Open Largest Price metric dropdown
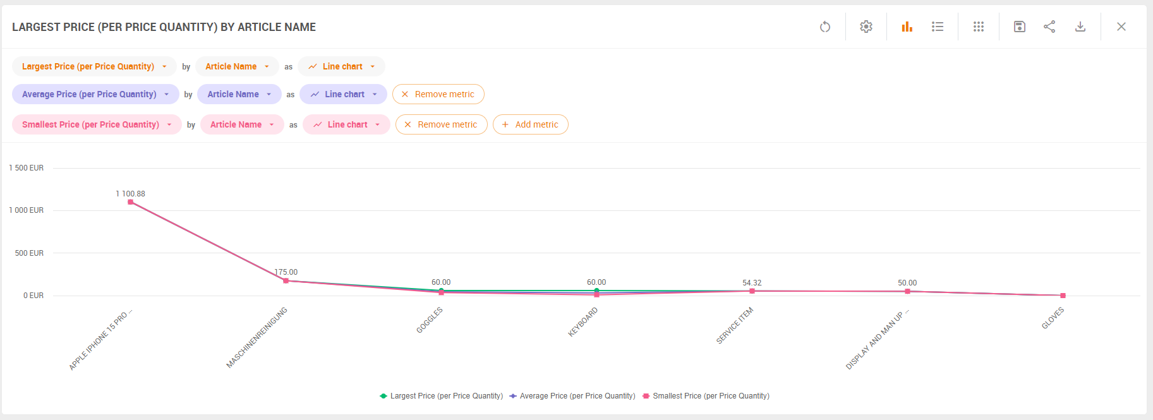1153x420 pixels. point(94,66)
